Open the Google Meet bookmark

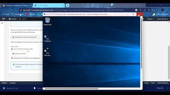[x=18, y=14]
